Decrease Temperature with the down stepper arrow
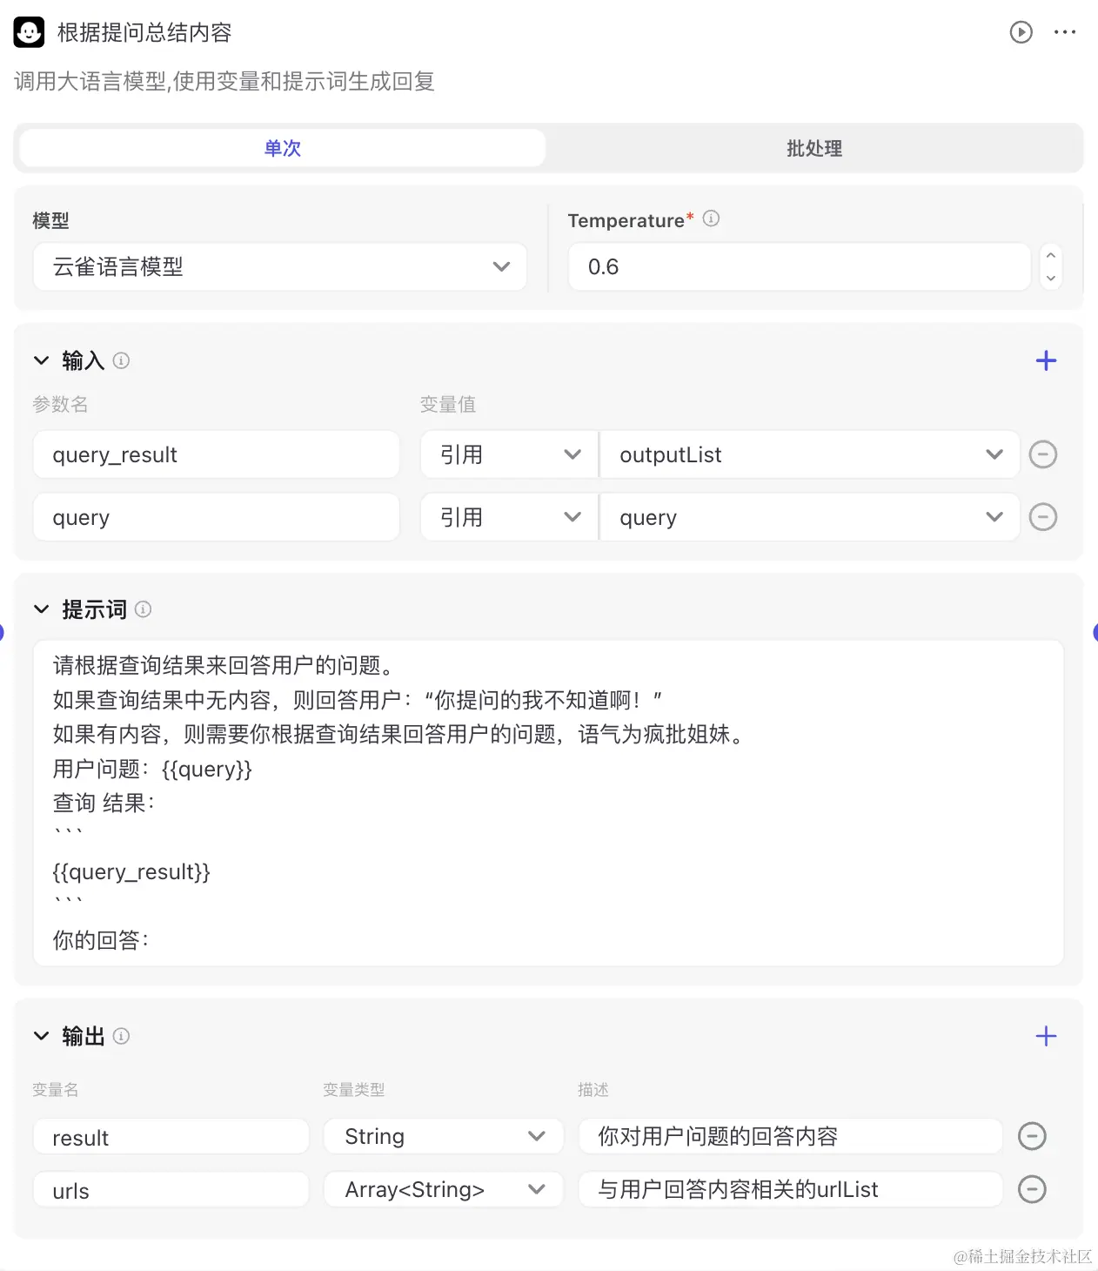The height and width of the screenshot is (1271, 1098). click(x=1051, y=279)
